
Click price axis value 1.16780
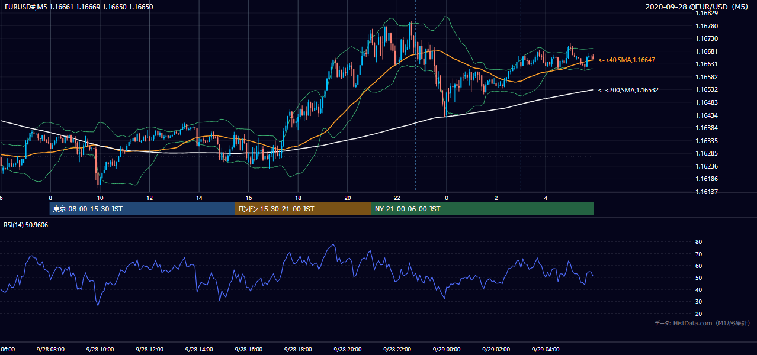click(x=707, y=26)
